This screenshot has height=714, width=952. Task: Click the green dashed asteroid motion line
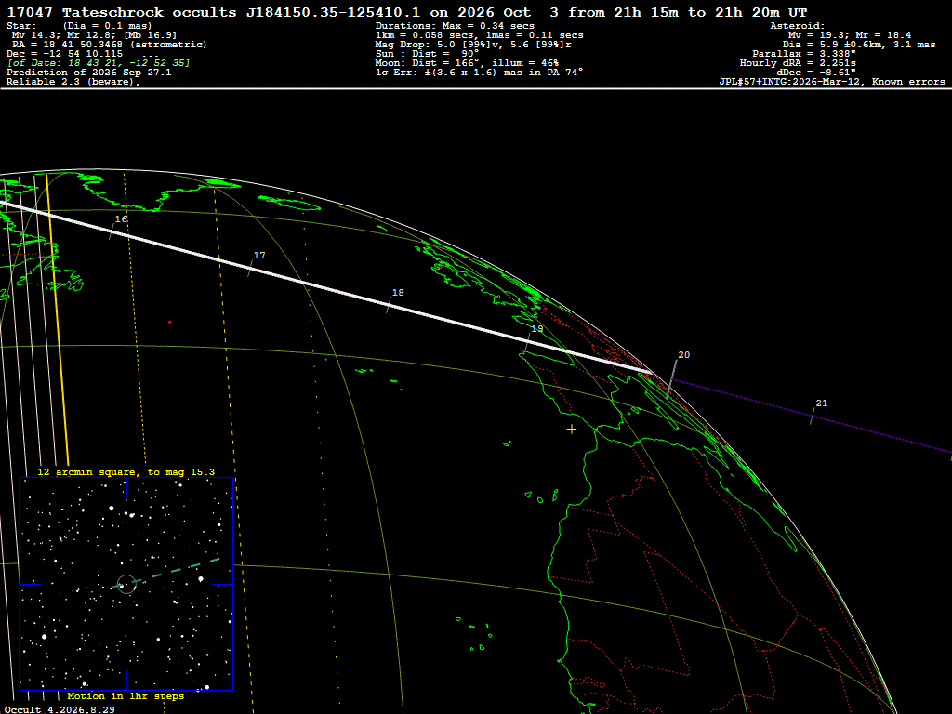click(x=169, y=573)
